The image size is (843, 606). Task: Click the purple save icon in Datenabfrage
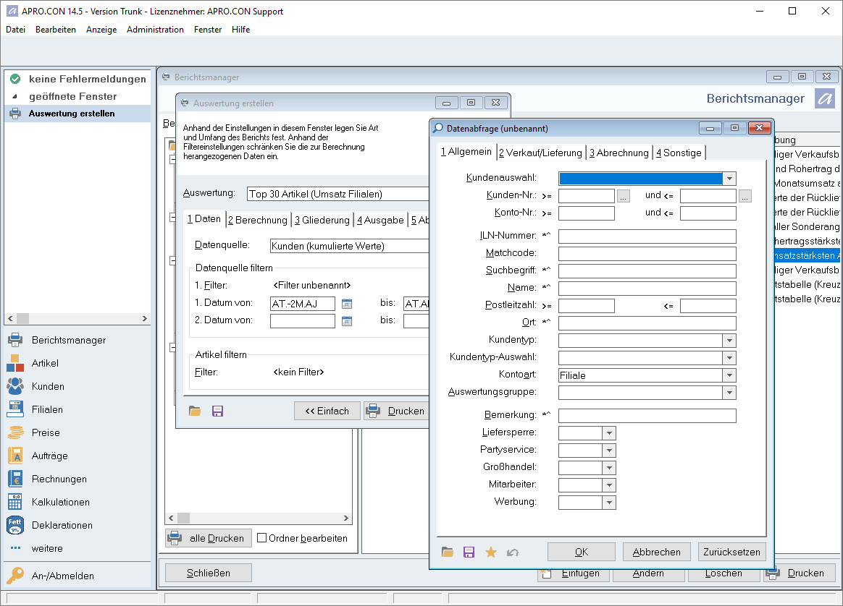click(x=469, y=552)
